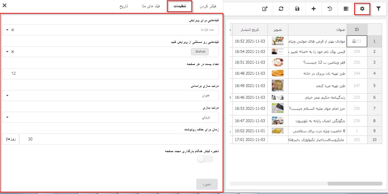
Task: Click the 'ذخیره' save button
Action: point(207,184)
